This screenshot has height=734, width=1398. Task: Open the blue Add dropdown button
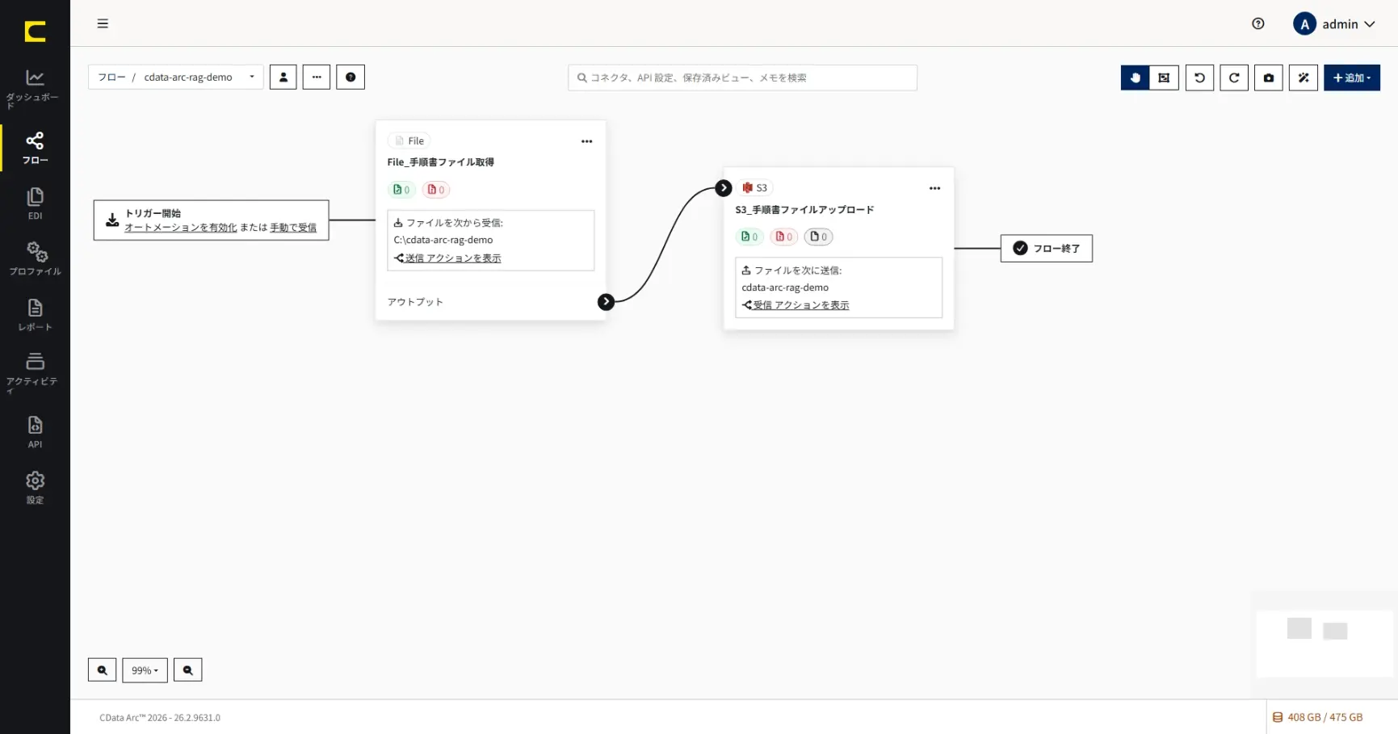[x=1352, y=78]
